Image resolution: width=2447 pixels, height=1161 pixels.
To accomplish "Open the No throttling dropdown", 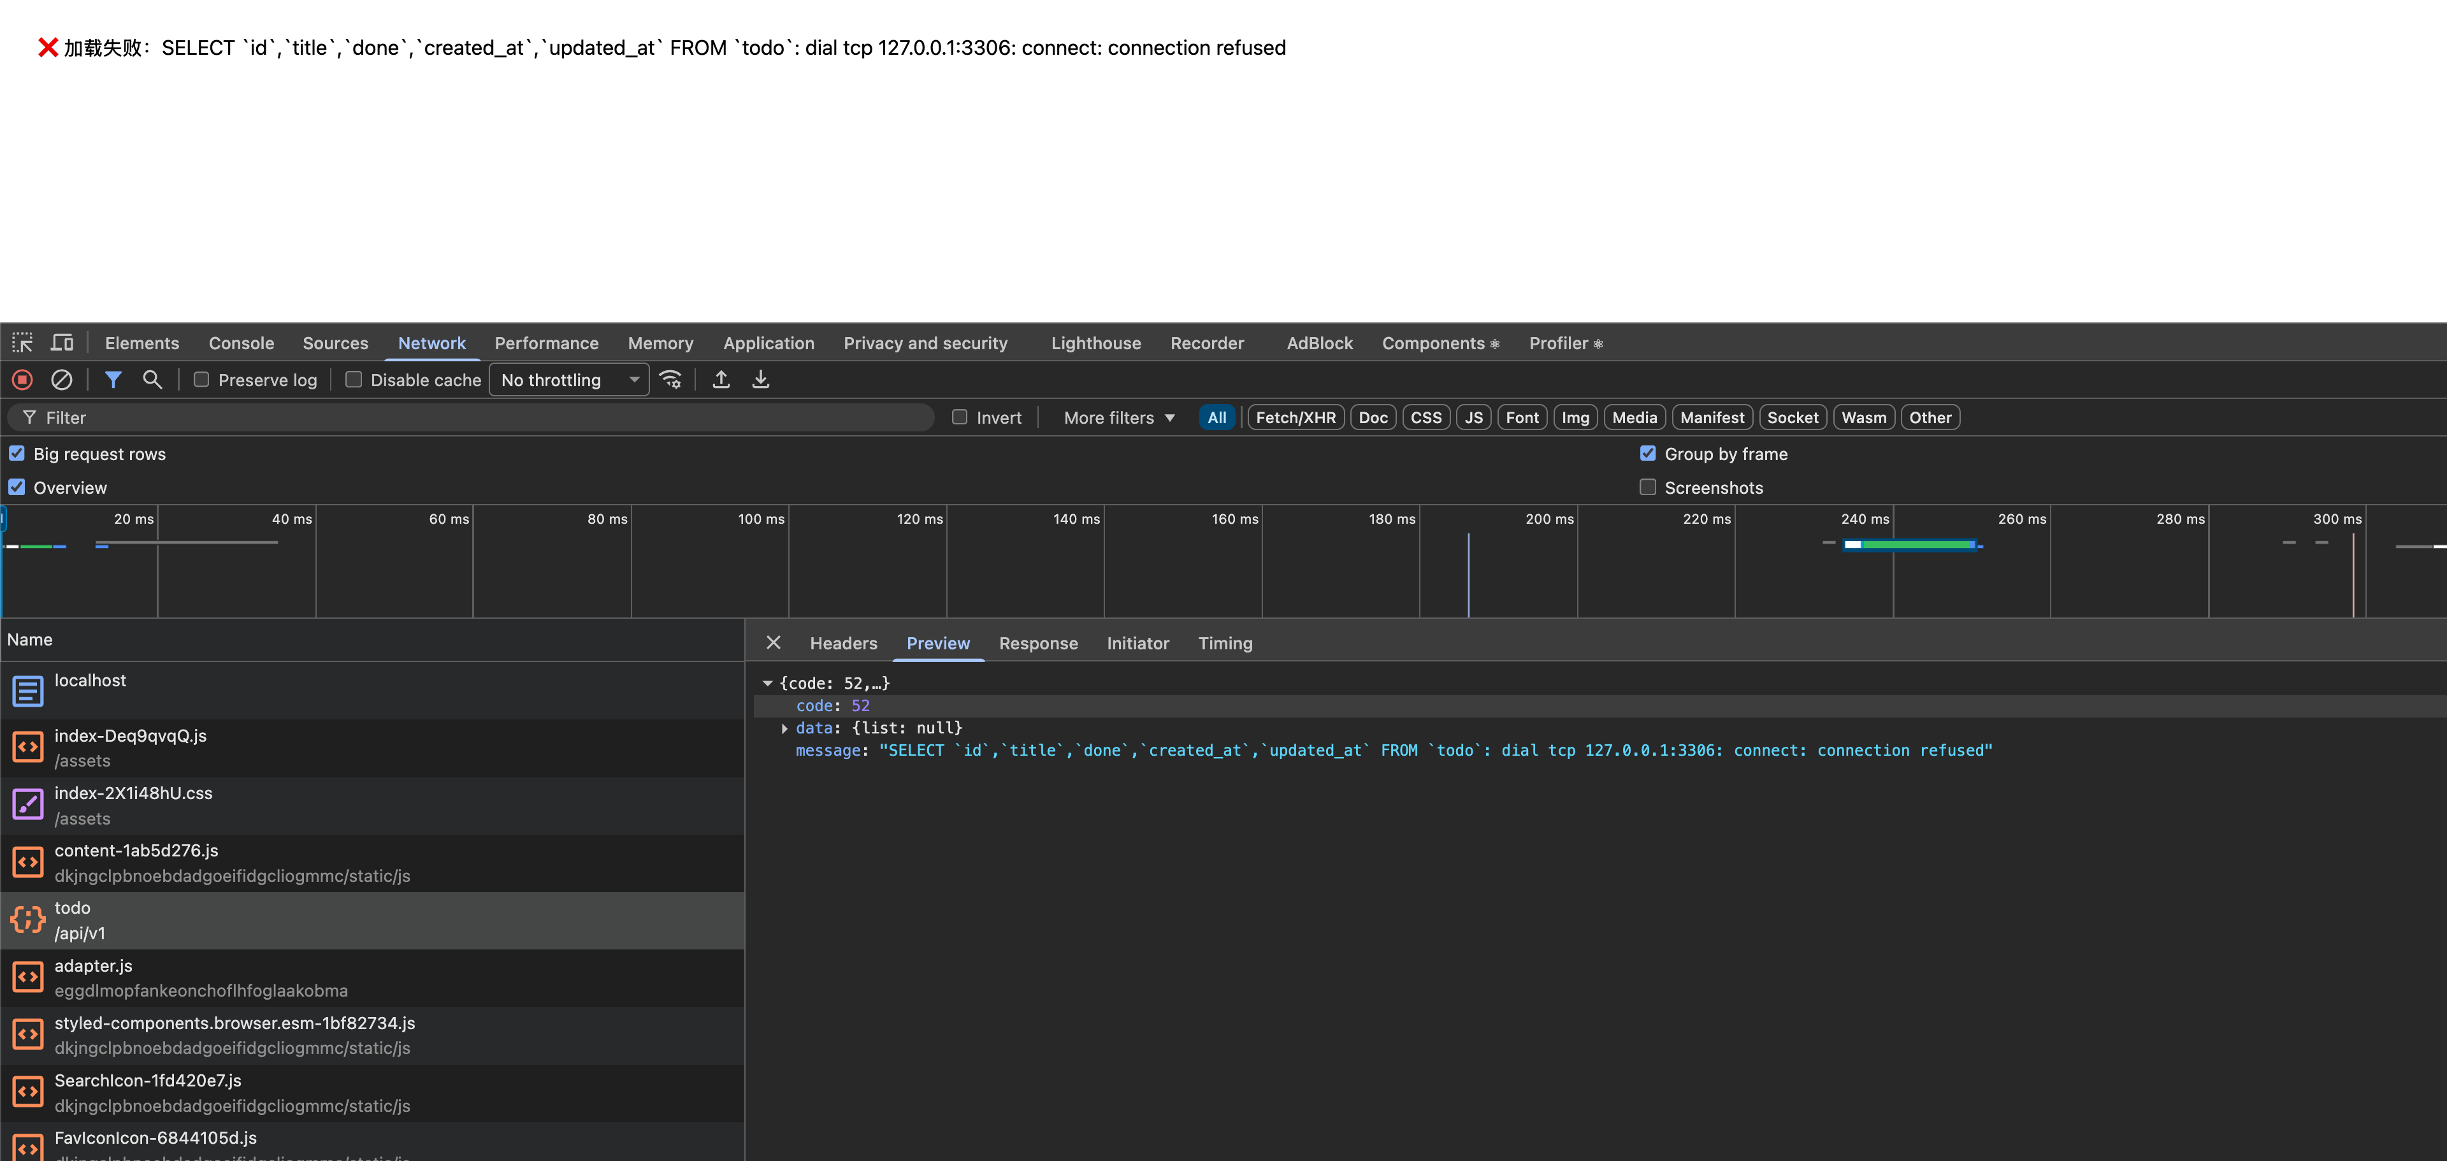I will coord(568,380).
